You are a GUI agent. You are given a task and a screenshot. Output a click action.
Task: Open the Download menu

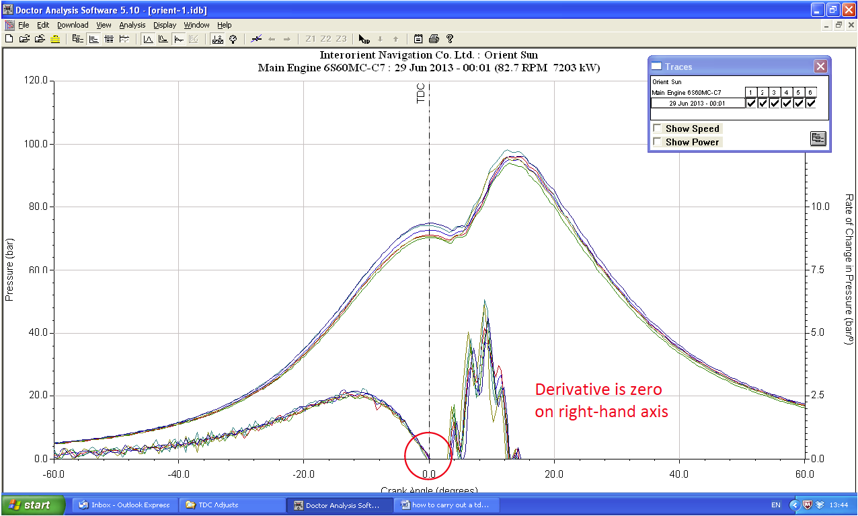point(73,25)
